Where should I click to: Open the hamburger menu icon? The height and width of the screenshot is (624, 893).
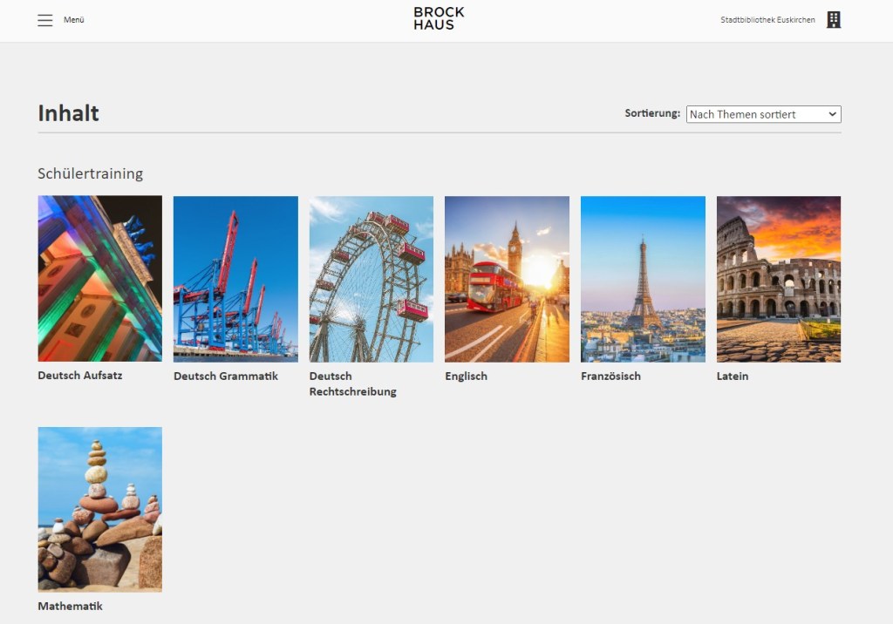tap(45, 20)
